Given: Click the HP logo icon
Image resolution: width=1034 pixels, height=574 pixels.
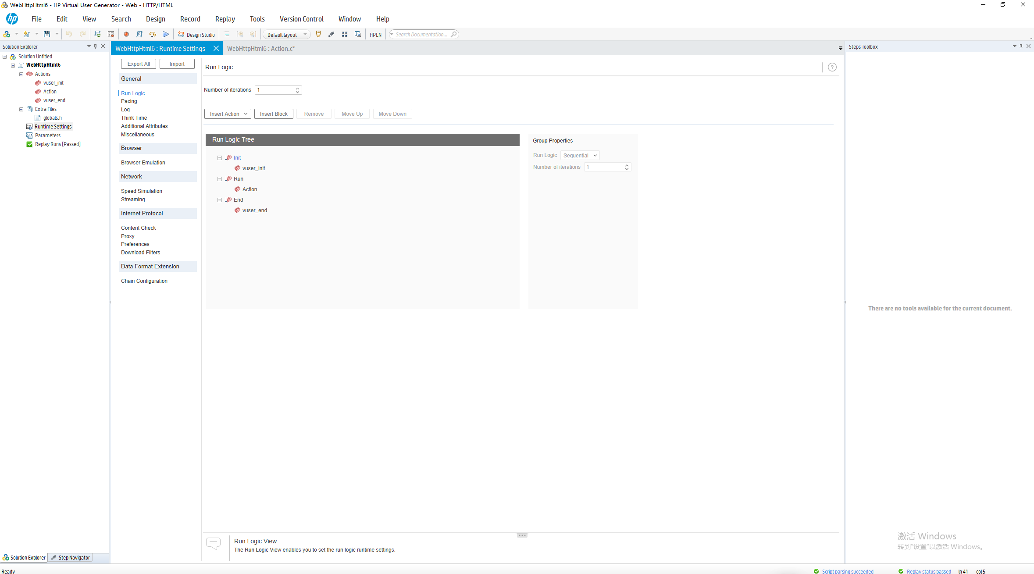Looking at the screenshot, I should (12, 19).
